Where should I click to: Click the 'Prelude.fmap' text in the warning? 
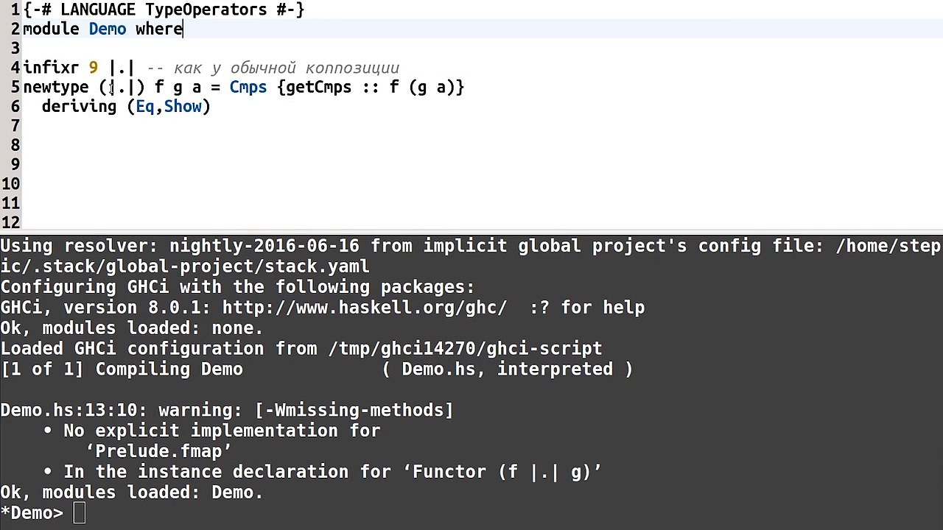pos(158,451)
